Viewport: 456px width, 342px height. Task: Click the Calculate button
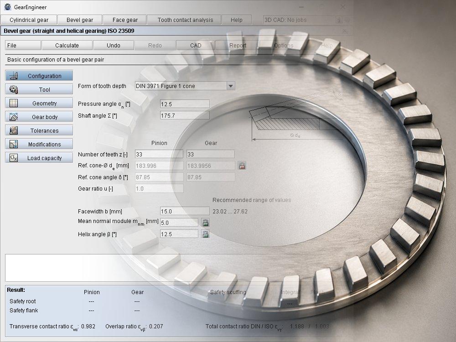tap(67, 45)
